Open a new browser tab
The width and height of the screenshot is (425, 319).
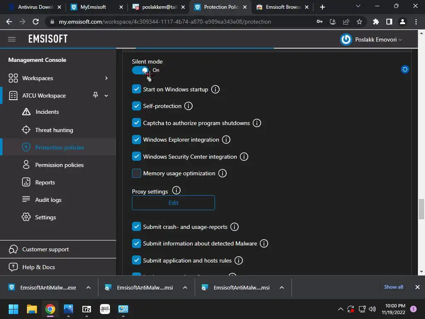coord(322,7)
